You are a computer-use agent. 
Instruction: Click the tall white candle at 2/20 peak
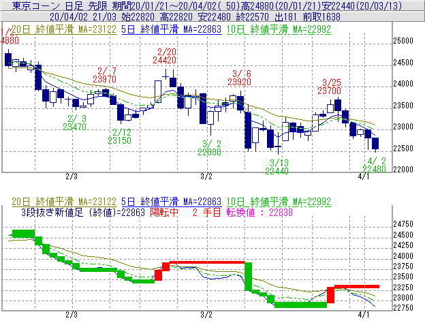click(x=158, y=91)
